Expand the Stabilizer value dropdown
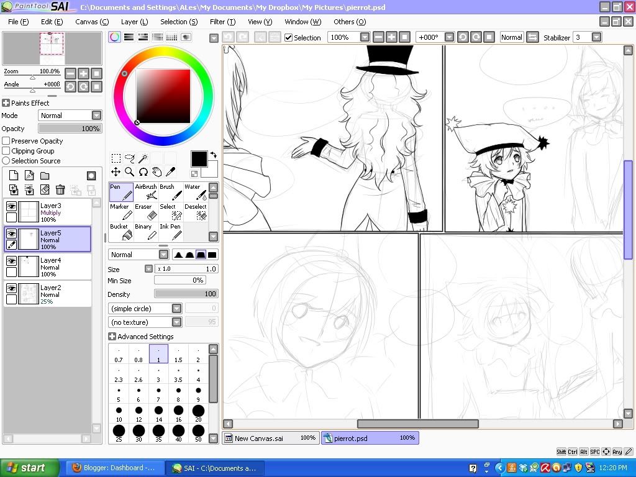 tap(597, 37)
